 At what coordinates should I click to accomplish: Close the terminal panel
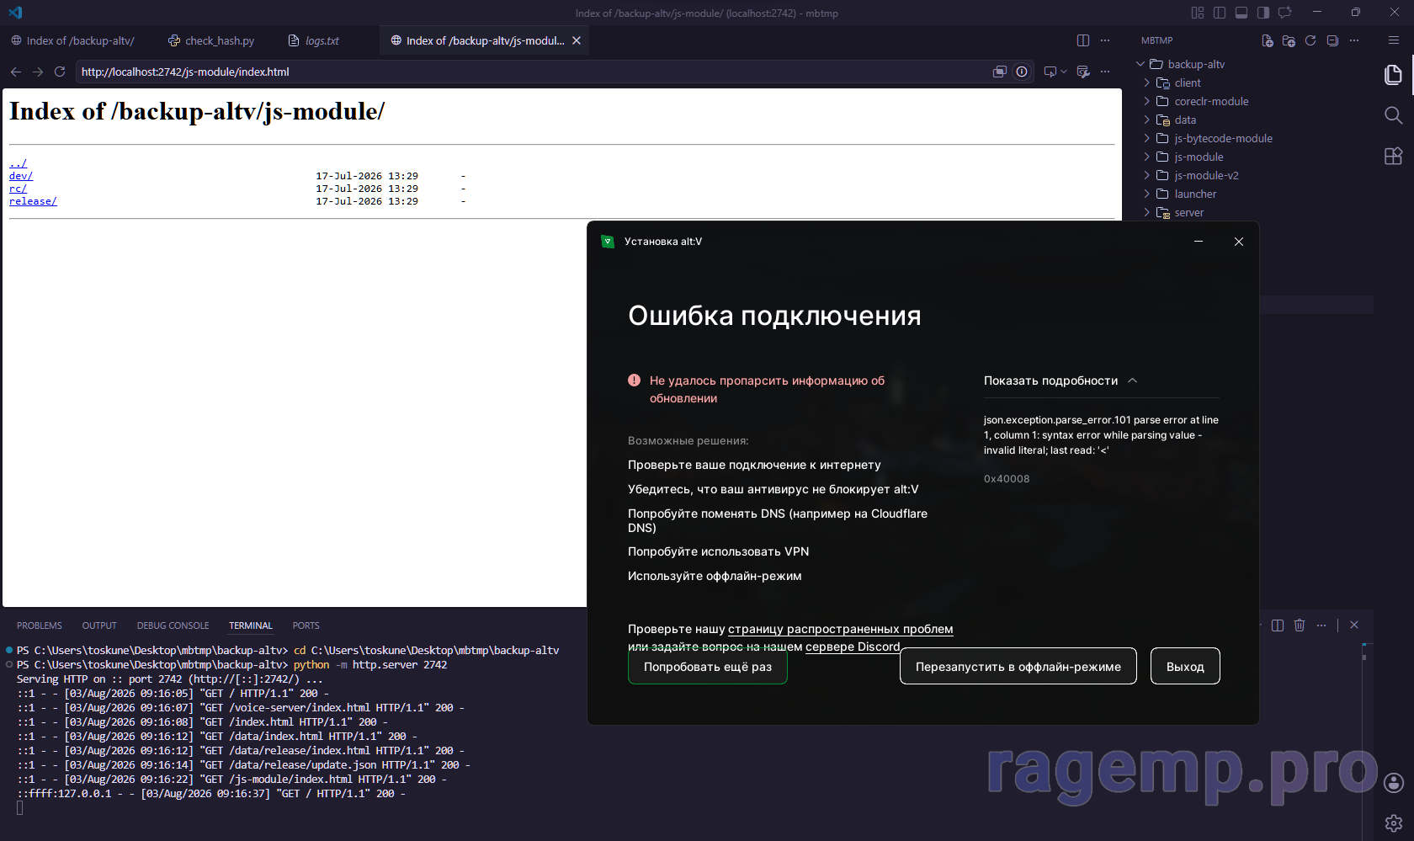pyautogui.click(x=1354, y=625)
